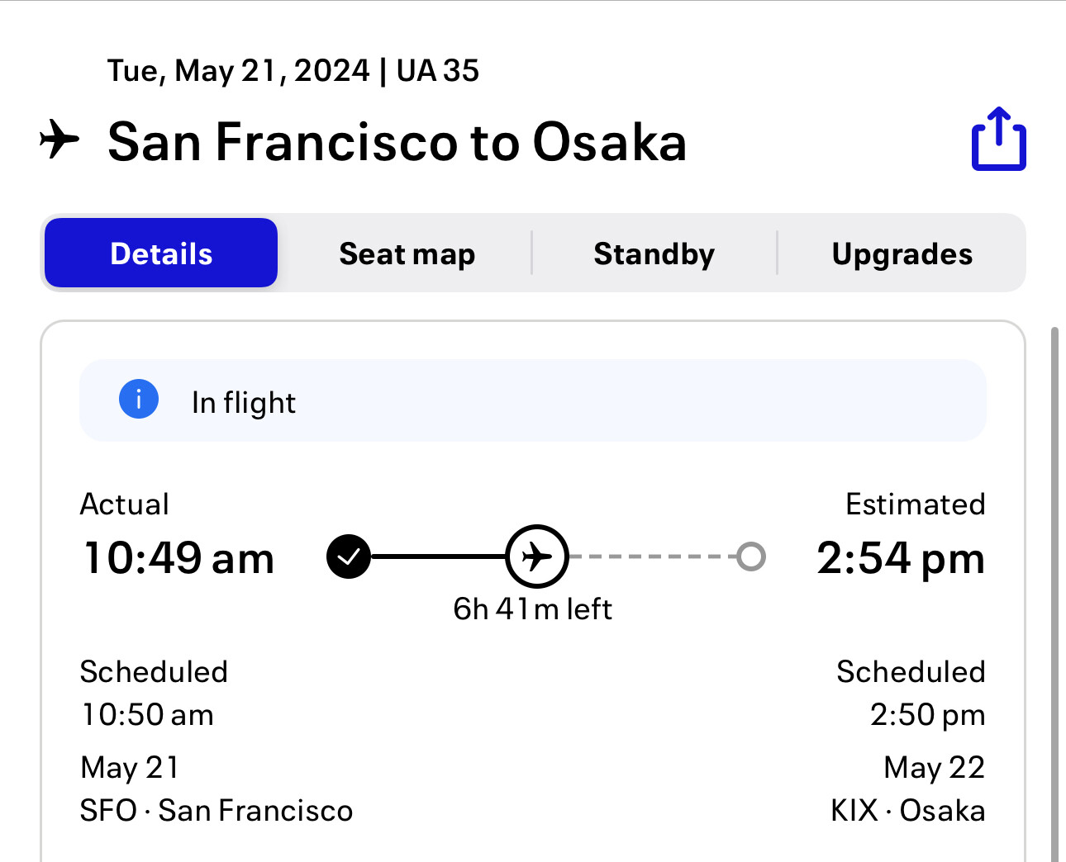This screenshot has width=1066, height=862.
Task: Click the 6h 41m left label
Action: tap(533, 609)
